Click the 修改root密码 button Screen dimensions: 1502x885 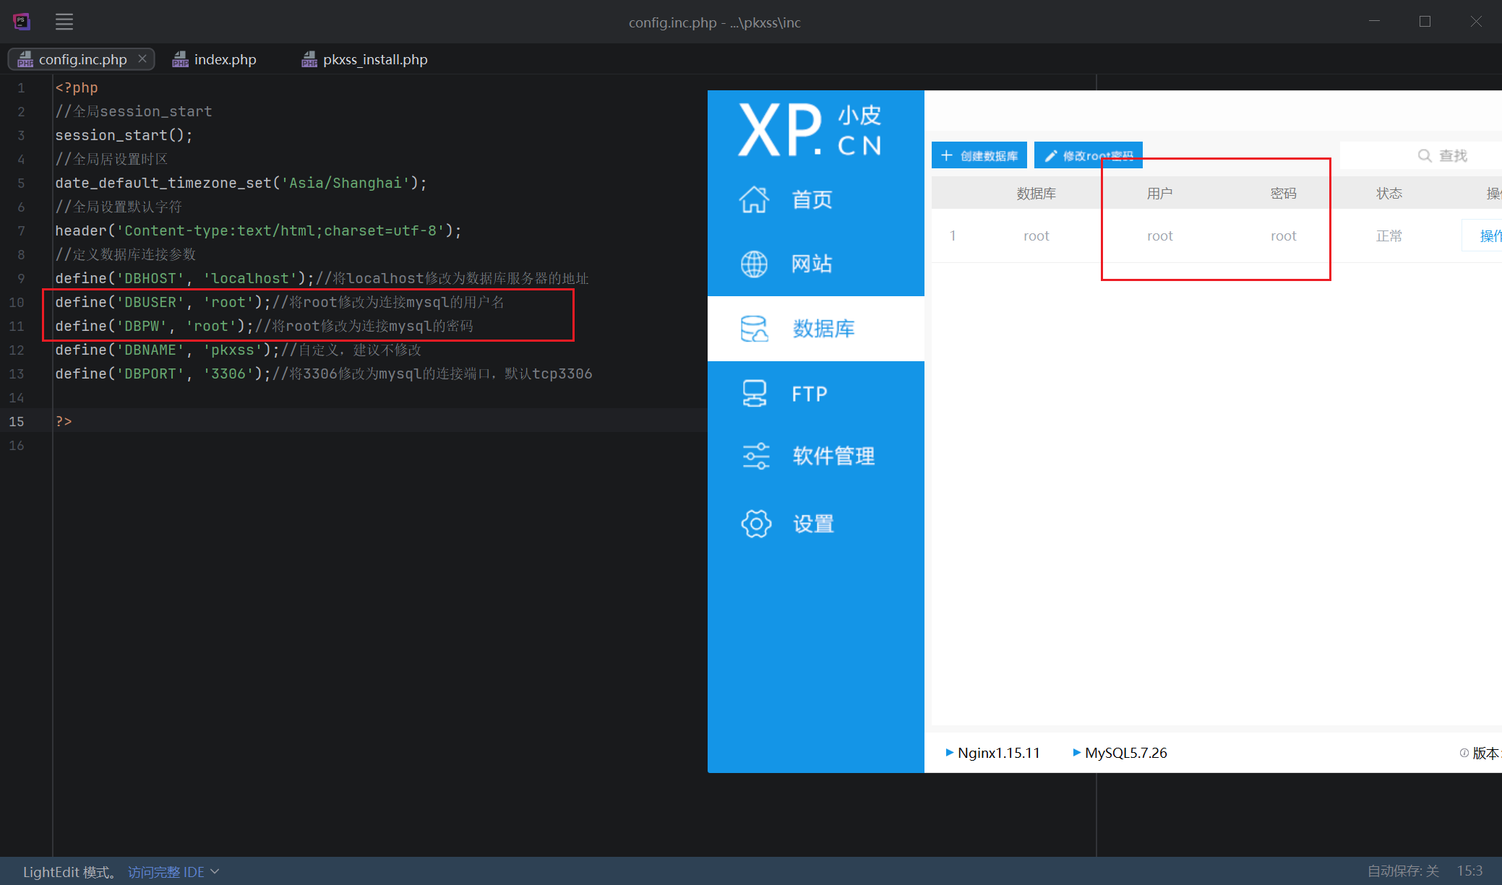coord(1088,155)
